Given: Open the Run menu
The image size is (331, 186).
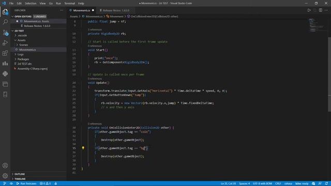Looking at the screenshot, I should 58,3.
